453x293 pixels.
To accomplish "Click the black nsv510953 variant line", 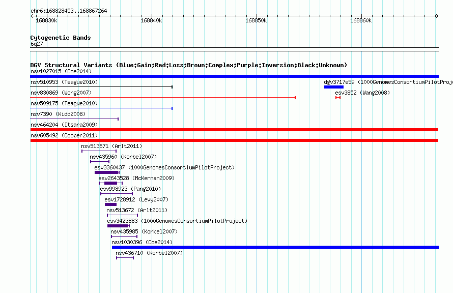I will point(101,87).
